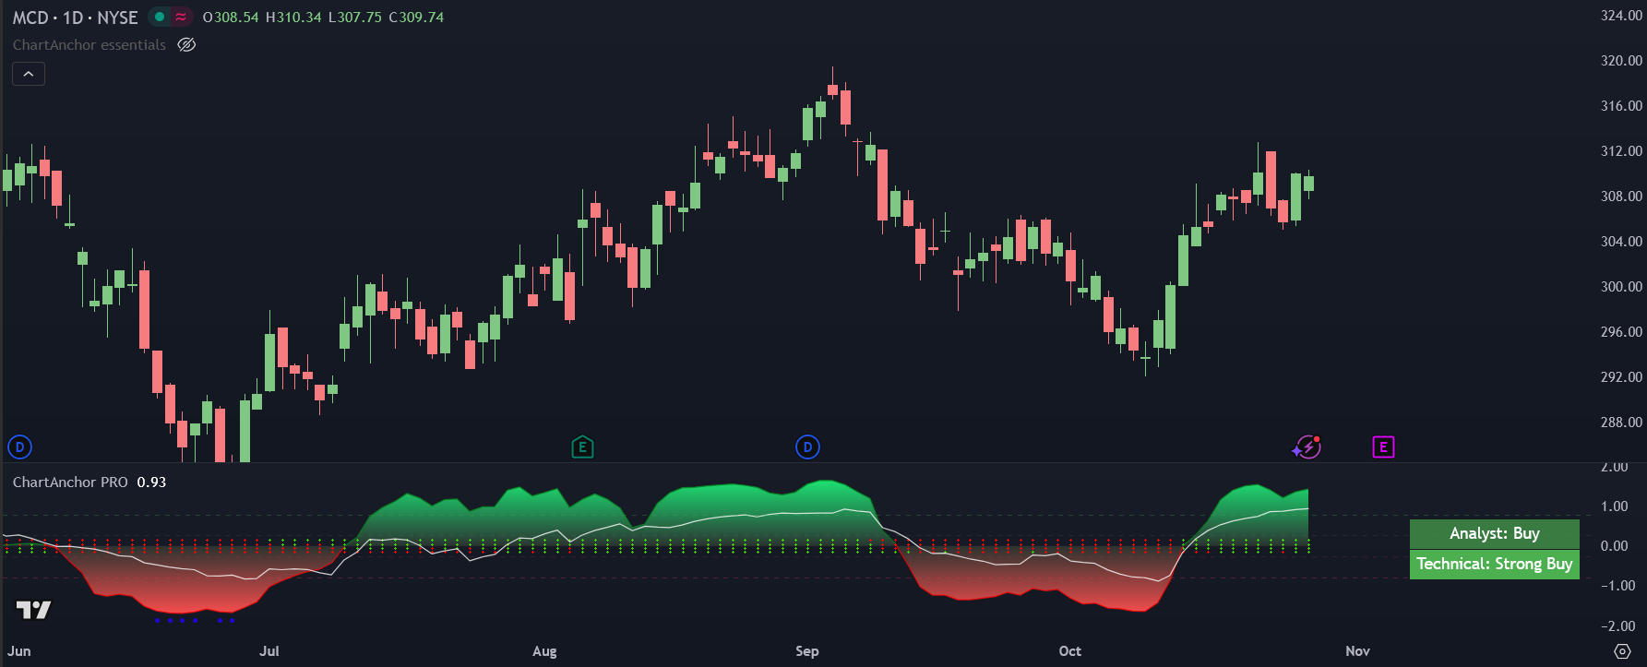The height and width of the screenshot is (667, 1647).
Task: Click the Technical: Strong Buy label
Action: pos(1494,564)
